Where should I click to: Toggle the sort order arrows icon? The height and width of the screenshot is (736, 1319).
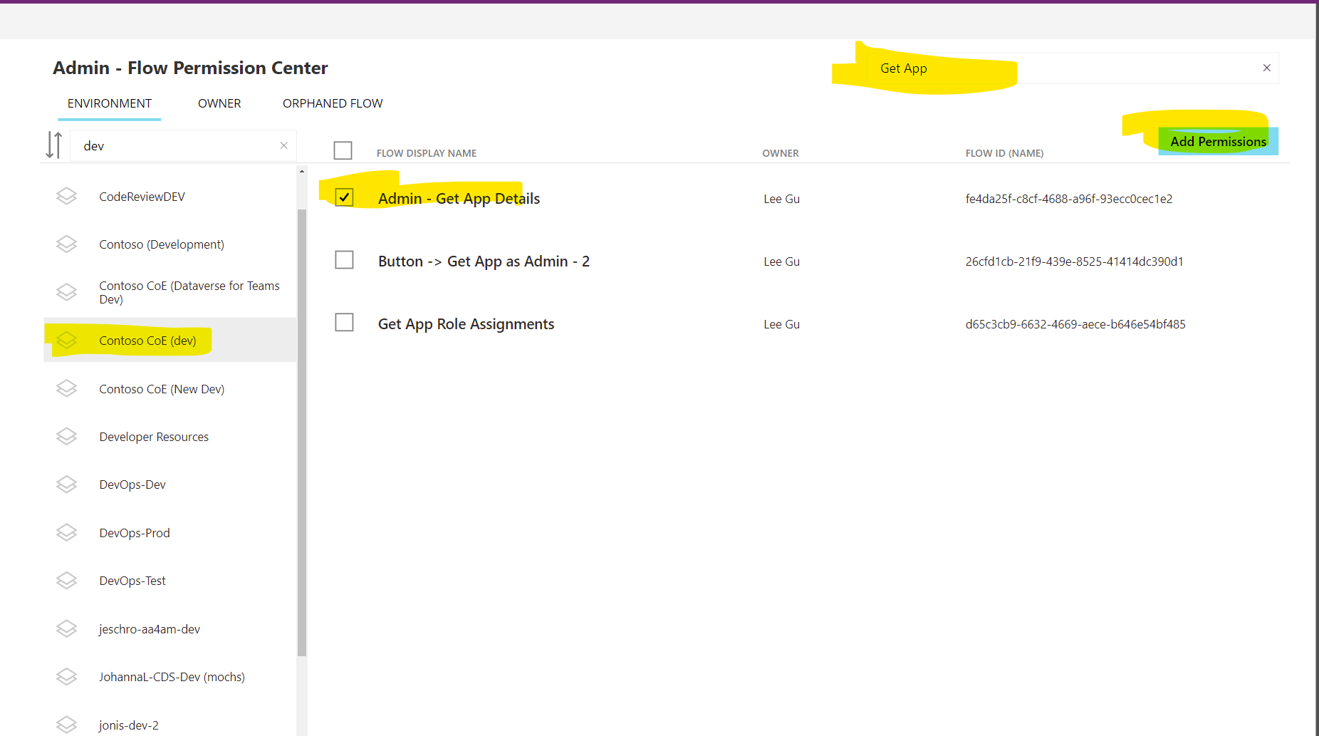(53, 145)
